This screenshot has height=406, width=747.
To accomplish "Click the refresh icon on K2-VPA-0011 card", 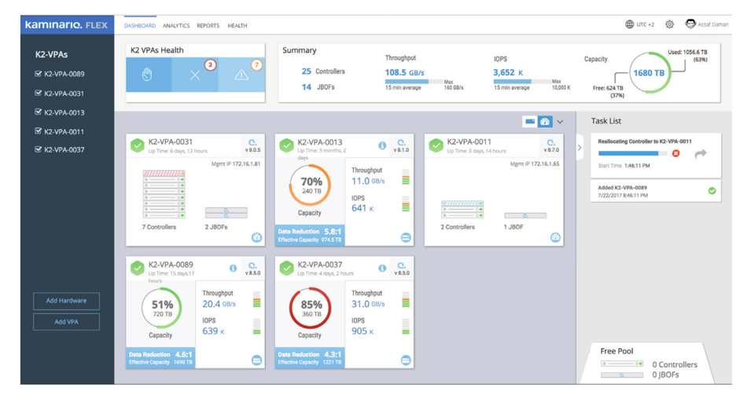I will [550, 142].
